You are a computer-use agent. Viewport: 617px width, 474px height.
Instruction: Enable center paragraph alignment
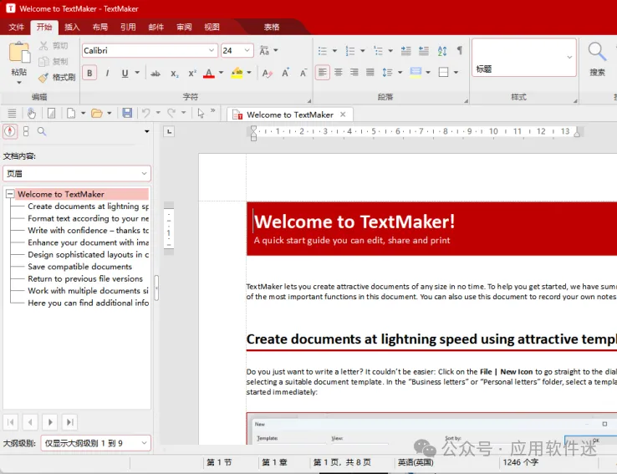tap(339, 73)
